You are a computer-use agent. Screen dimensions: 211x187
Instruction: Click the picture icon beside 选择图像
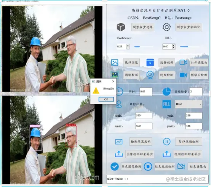coord(115,63)
